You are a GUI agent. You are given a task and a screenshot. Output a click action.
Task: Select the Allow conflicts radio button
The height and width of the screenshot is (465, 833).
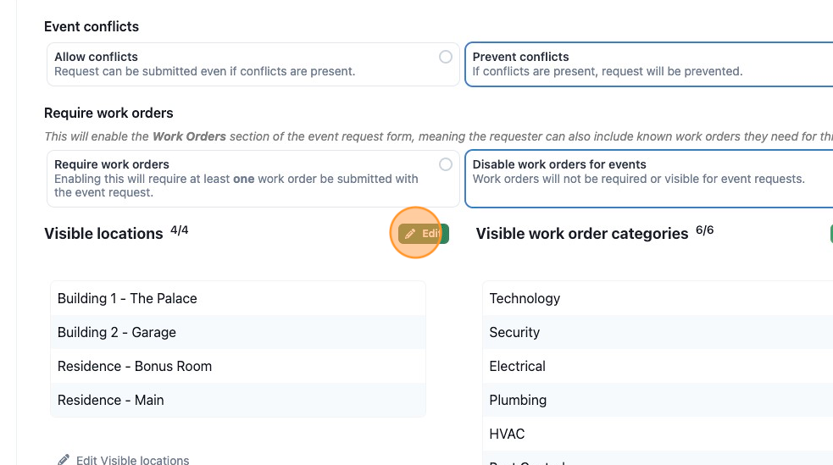pos(446,57)
